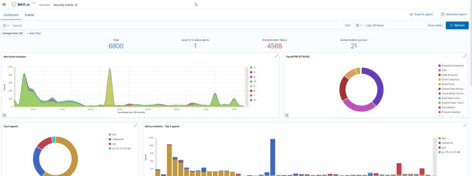Expand the Top 5 agents panel

tap(136, 125)
